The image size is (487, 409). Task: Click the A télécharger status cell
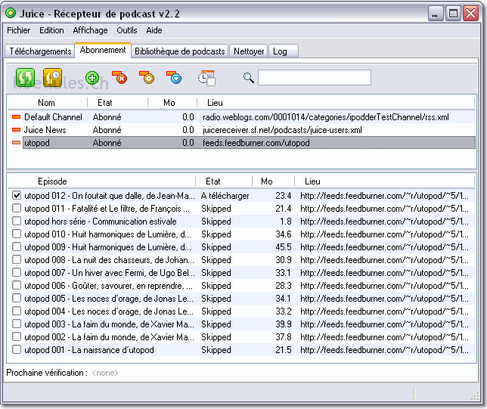225,196
